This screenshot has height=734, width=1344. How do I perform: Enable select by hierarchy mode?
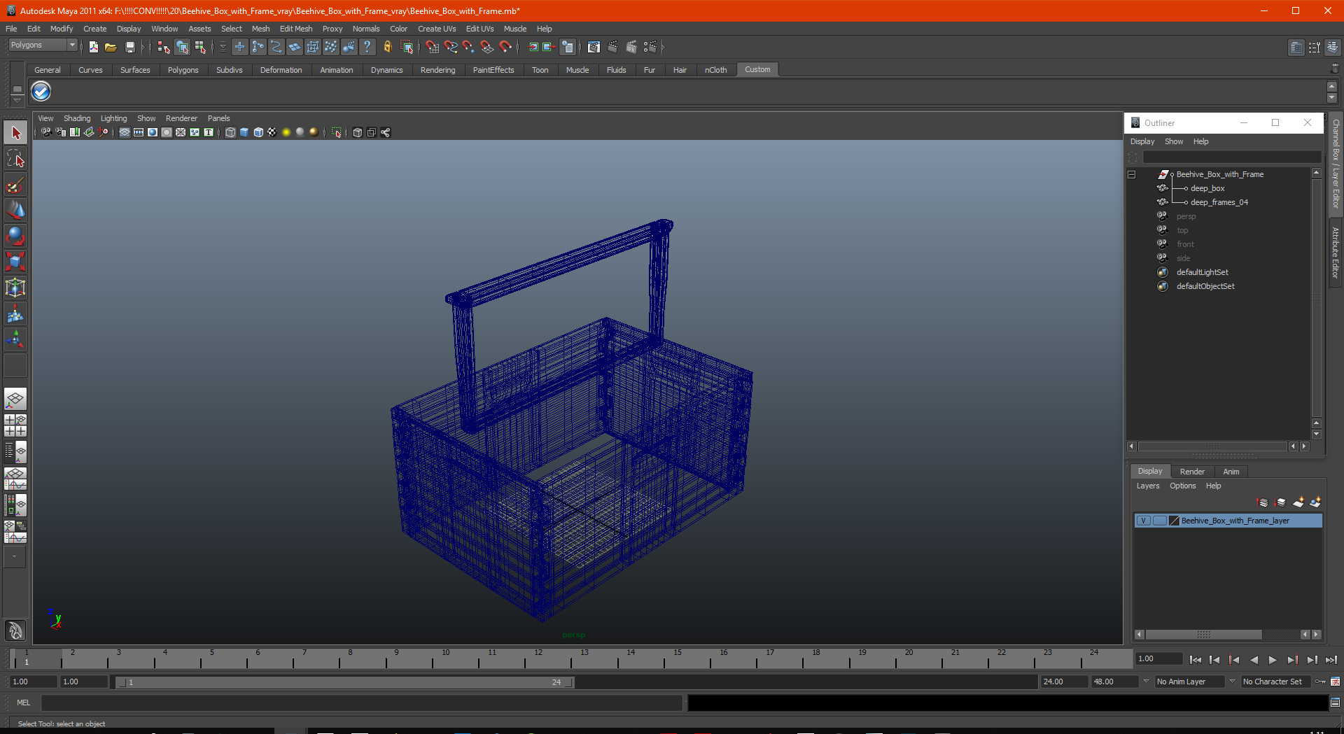click(x=164, y=47)
